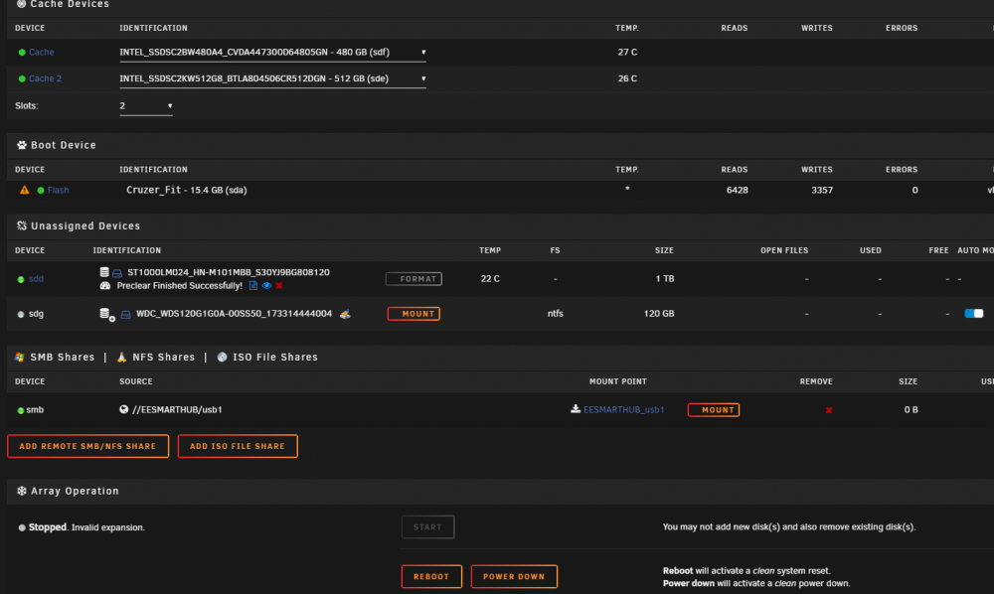The width and height of the screenshot is (994, 594).
Task: Click the NFS Shares penguin icon
Action: (121, 358)
